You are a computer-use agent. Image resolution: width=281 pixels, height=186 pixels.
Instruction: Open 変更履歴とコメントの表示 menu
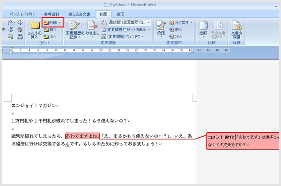[126, 29]
